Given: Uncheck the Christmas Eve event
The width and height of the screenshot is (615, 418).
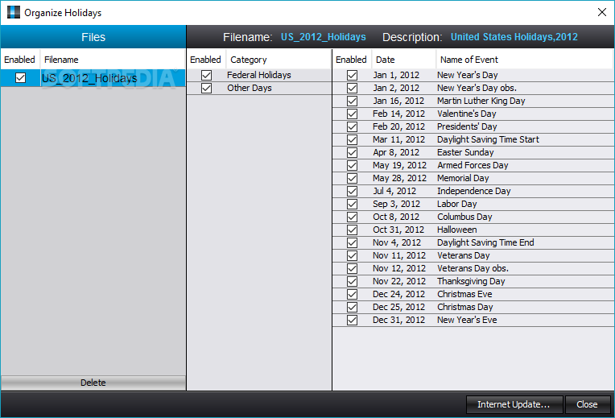Looking at the screenshot, I should tap(353, 294).
